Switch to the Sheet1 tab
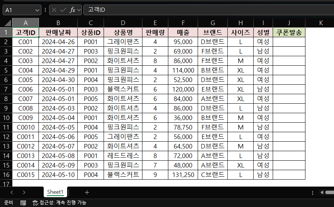Viewport: 334px width, 207px height. pos(55,192)
